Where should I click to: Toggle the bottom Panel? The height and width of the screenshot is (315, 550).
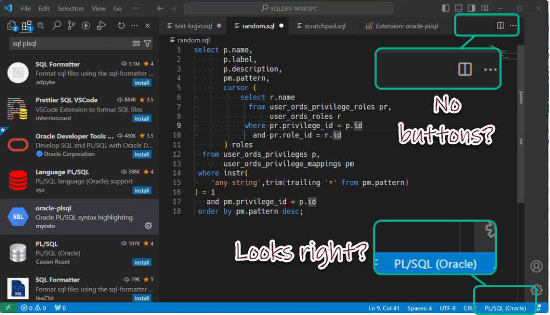(459, 8)
